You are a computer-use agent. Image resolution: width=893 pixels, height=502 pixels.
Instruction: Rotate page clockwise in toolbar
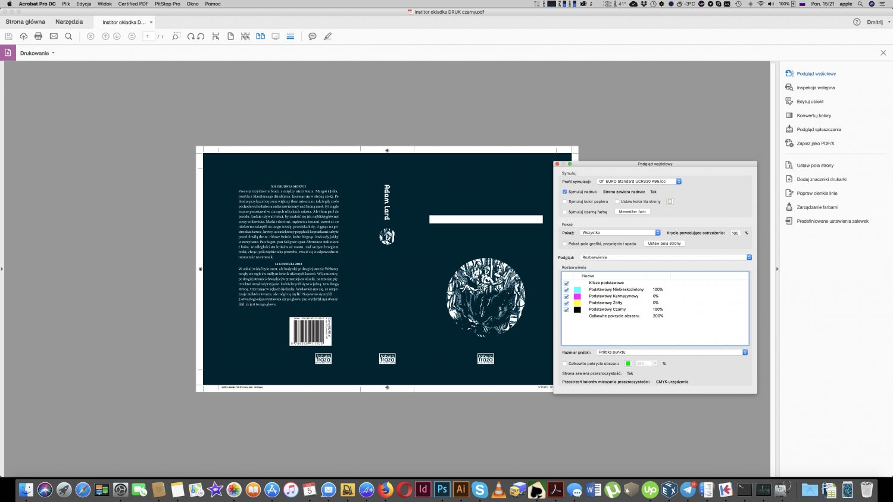tap(191, 36)
